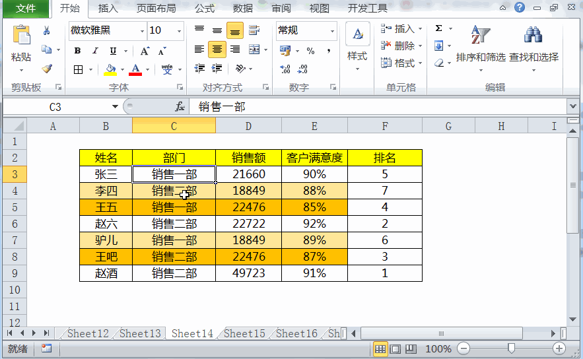Viewport: 583px width, 359px height.
Task: Switch to the 数据 tab
Action: point(243,8)
